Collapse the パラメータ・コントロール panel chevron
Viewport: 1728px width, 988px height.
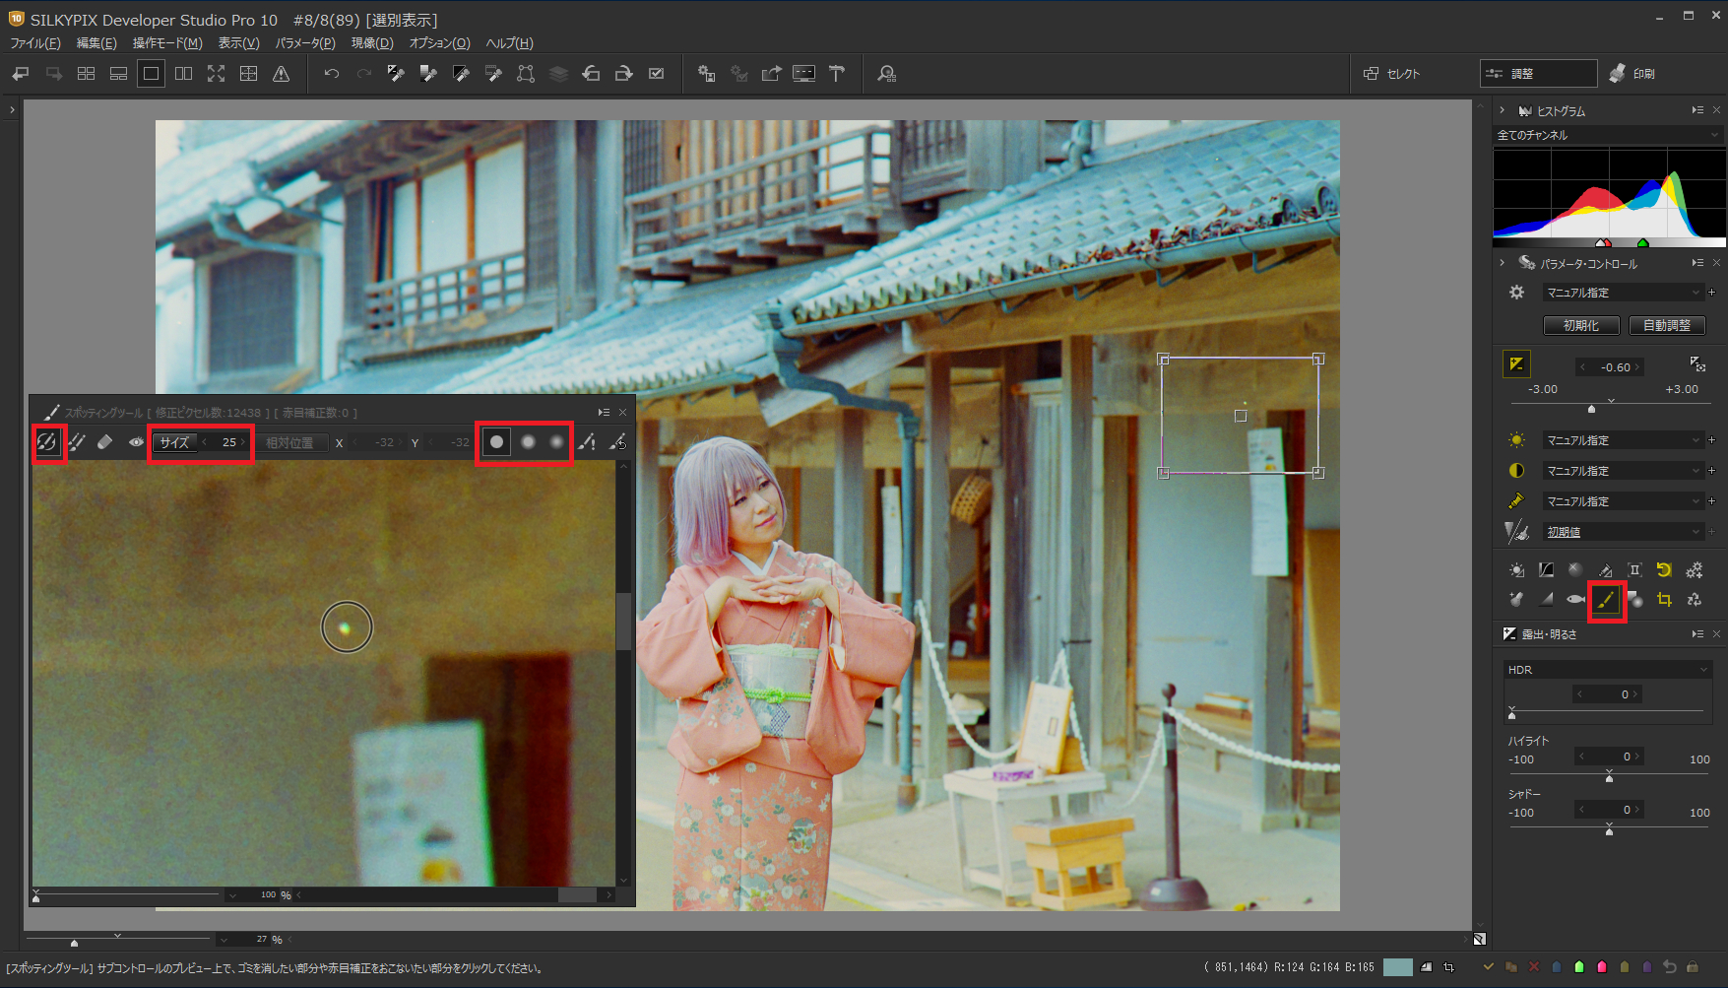click(1503, 263)
